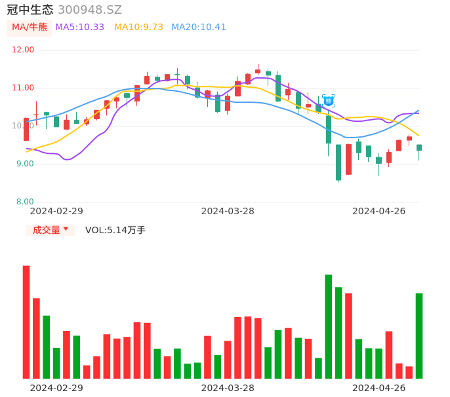
Task: Click the blue marker icon on the chart
Action: pyautogui.click(x=329, y=100)
